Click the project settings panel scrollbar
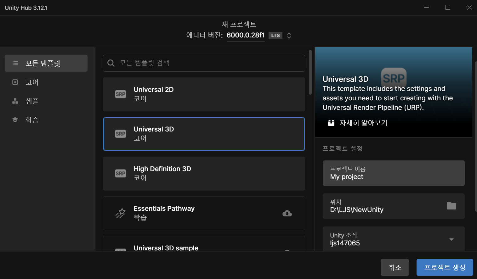Viewport: 477px width, 279px height. pos(476,136)
